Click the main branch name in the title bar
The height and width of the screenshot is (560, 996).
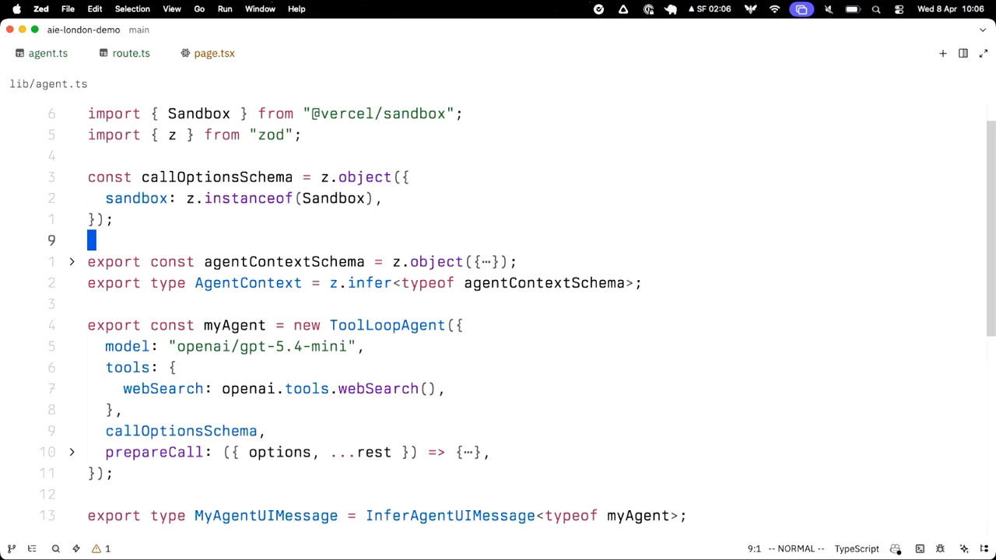coord(139,30)
